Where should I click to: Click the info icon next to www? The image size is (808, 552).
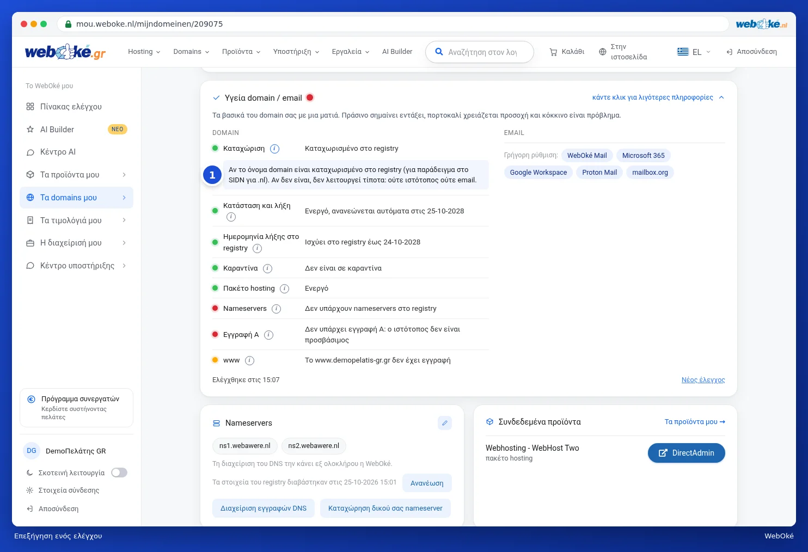click(x=249, y=360)
